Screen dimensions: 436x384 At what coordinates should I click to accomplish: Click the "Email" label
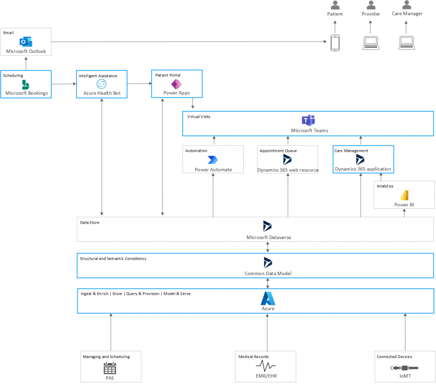[x=9, y=32]
